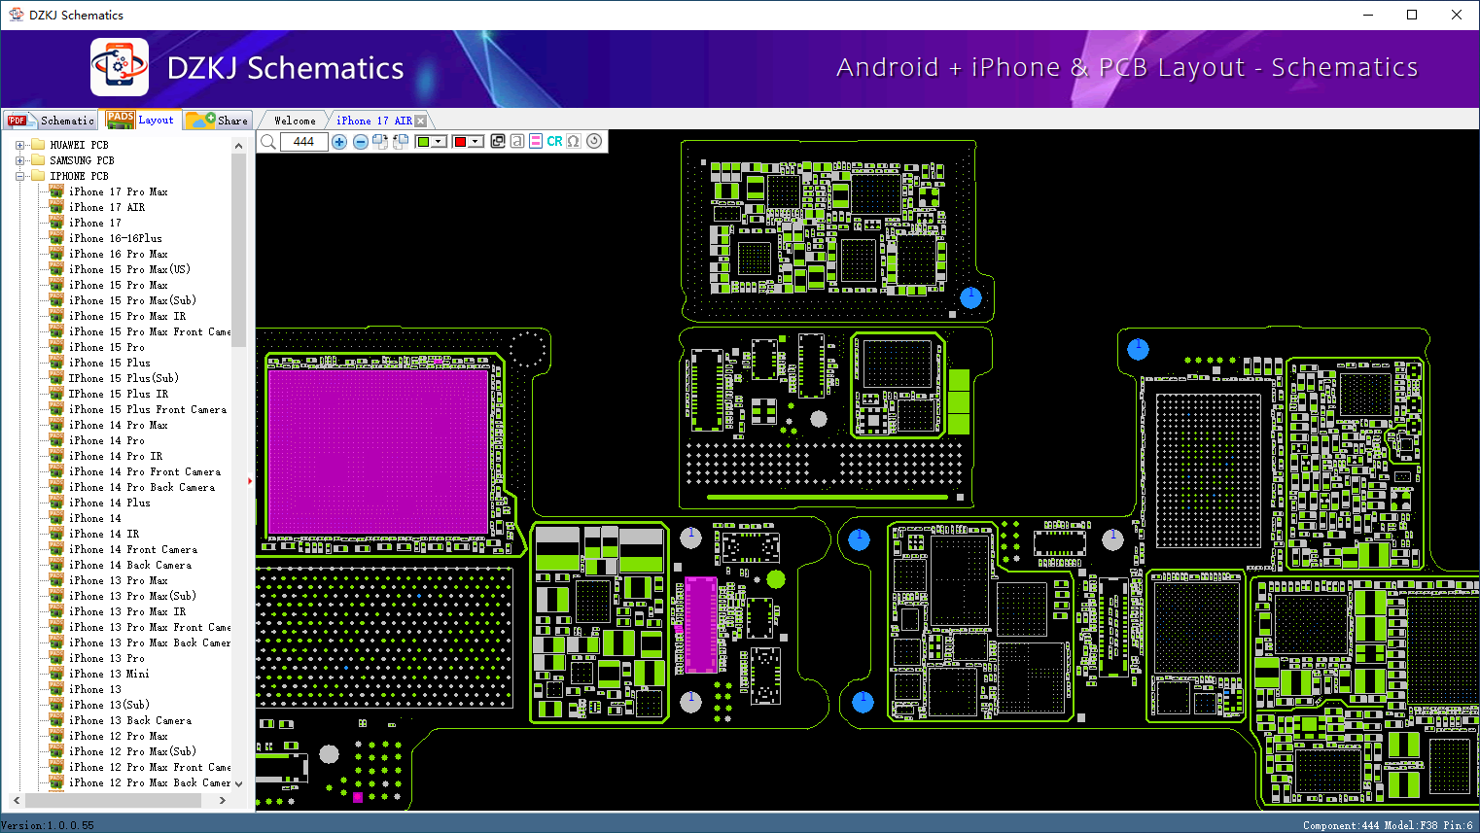
Task: Click the iPhone 15 Plus PADS file icon
Action: 56,363
